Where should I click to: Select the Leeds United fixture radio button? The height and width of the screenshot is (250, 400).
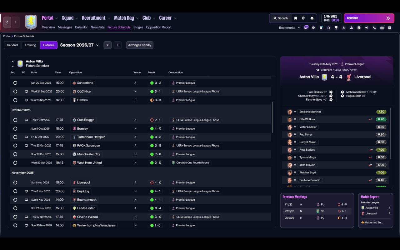[x=15, y=208]
